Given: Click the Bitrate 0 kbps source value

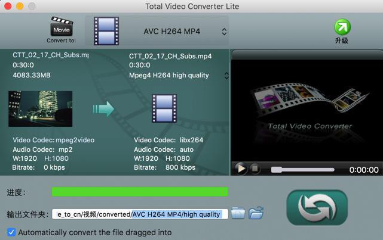Looking at the screenshot, I should click(x=54, y=167).
